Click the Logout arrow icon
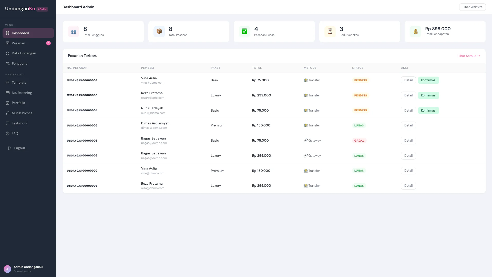 (10, 148)
